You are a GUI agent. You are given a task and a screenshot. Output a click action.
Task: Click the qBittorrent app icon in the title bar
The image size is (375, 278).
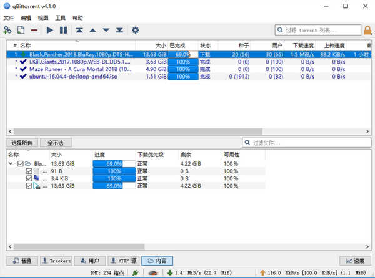[7, 6]
